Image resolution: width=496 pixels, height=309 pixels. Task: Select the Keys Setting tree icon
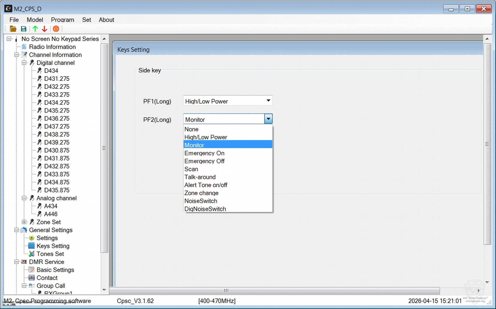tap(32, 246)
